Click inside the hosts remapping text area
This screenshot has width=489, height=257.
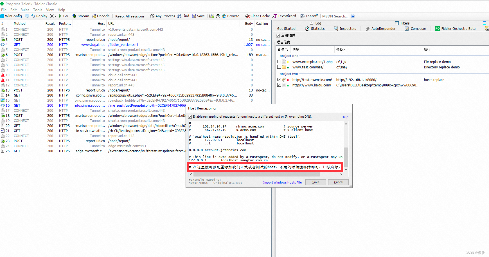coord(266,146)
